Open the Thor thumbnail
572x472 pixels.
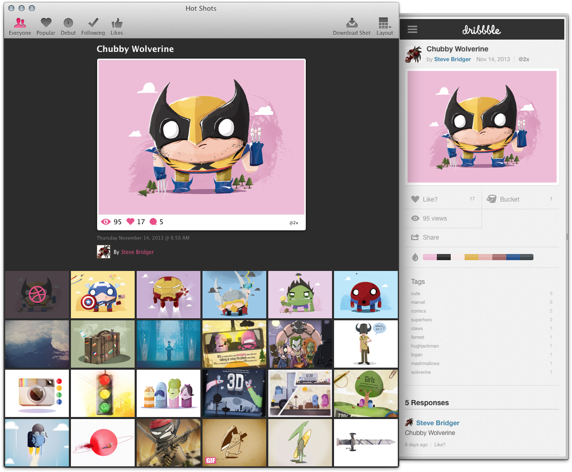click(234, 295)
